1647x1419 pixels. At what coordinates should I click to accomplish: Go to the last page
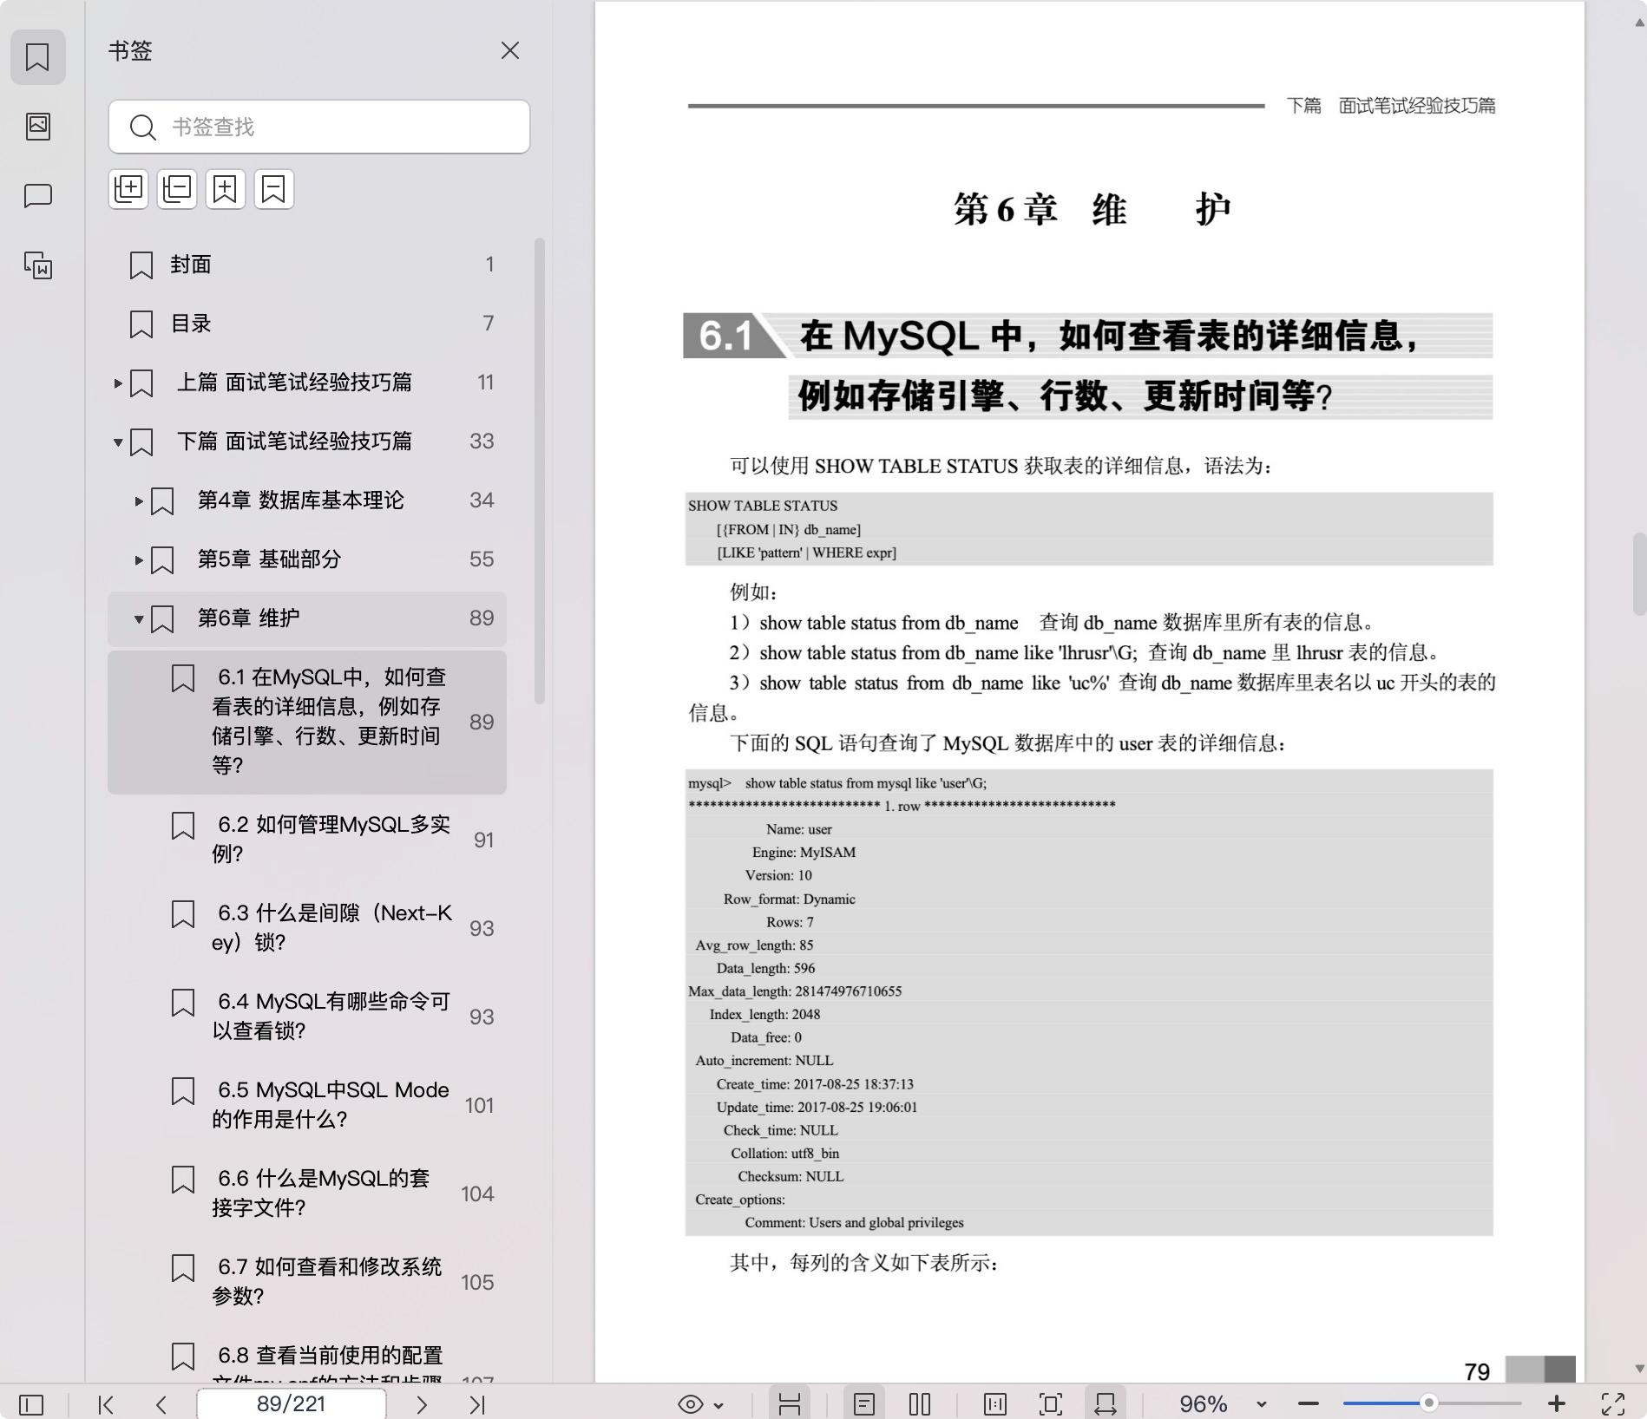tap(477, 1403)
